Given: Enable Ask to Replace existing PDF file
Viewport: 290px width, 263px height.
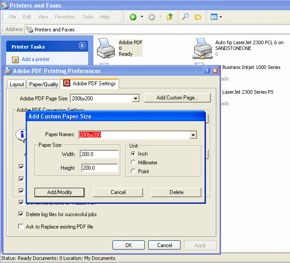Looking at the screenshot, I should tap(21, 226).
